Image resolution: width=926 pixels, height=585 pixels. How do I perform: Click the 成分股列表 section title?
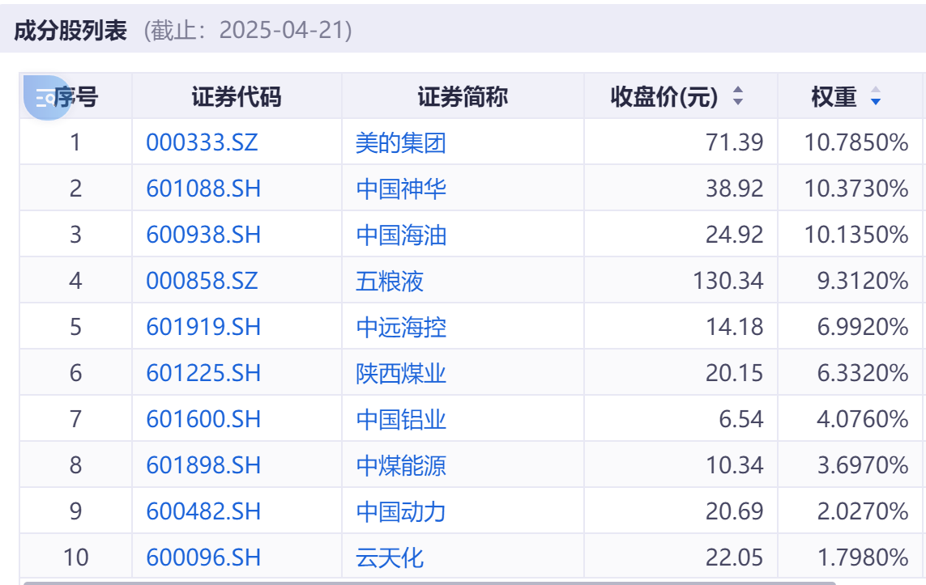tap(70, 30)
